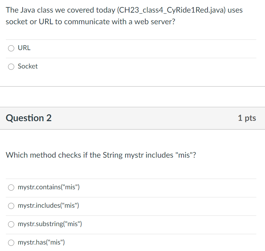Select the Socket answer option
This screenshot has height=251, width=265.
(x=11, y=67)
